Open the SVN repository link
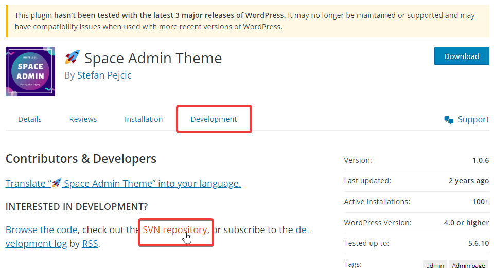 (175, 230)
